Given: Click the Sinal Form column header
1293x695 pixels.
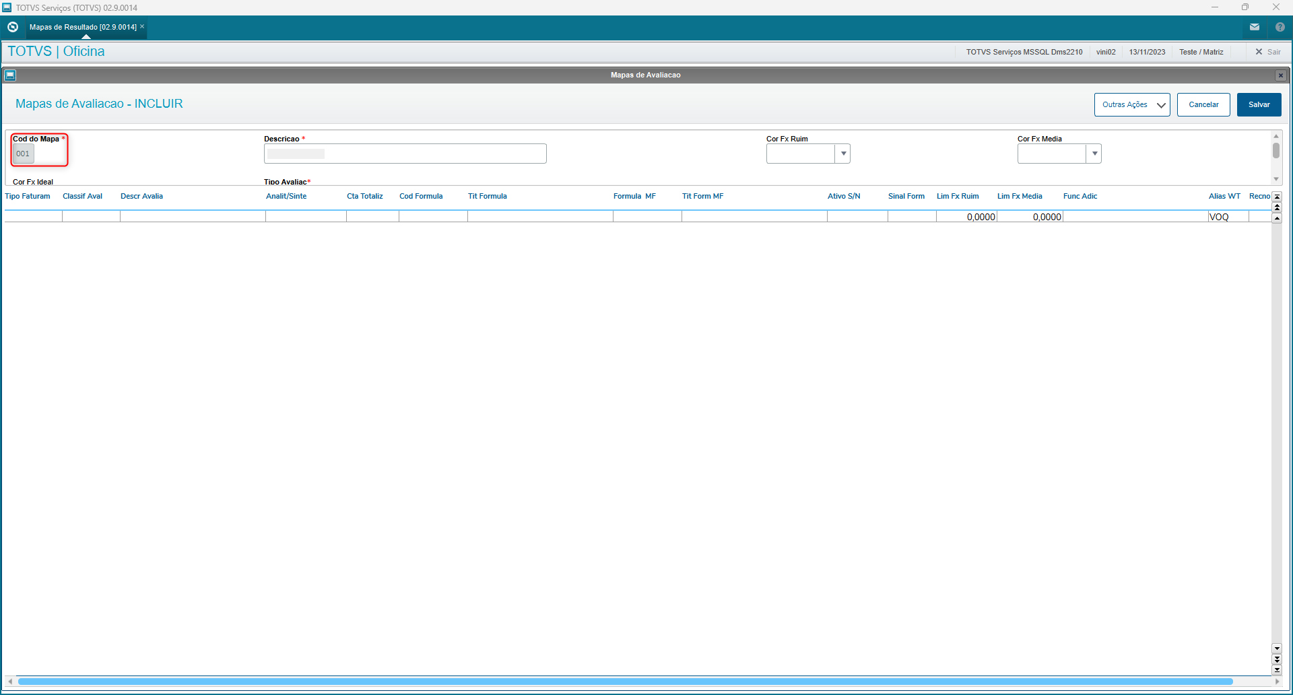Looking at the screenshot, I should pyautogui.click(x=906, y=197).
